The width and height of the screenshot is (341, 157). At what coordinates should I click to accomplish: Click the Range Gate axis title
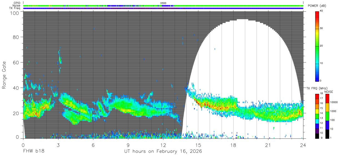[x=4, y=75]
